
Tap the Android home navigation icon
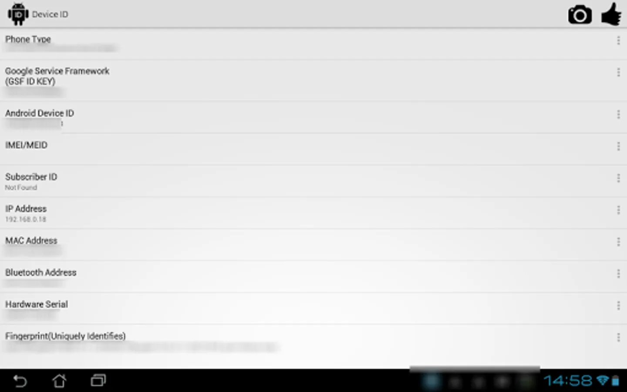point(59,381)
